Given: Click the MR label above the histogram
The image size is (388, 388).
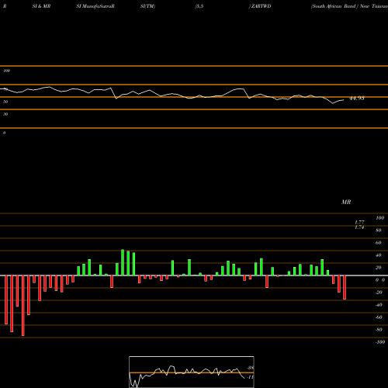Looking at the screenshot, I should pos(346,202).
